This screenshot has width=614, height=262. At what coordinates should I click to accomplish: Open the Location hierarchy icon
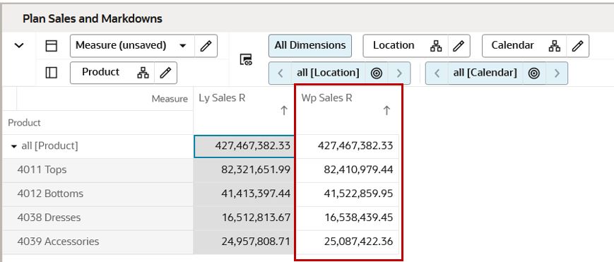coord(435,46)
